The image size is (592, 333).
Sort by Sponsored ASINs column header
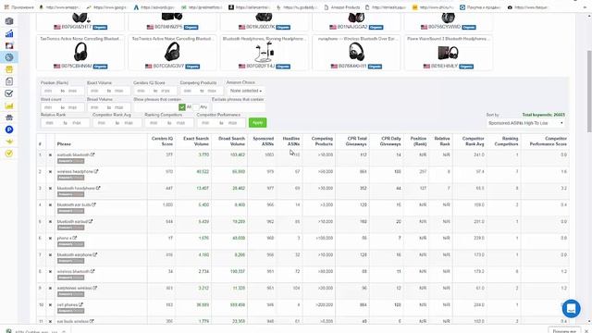pos(263,142)
